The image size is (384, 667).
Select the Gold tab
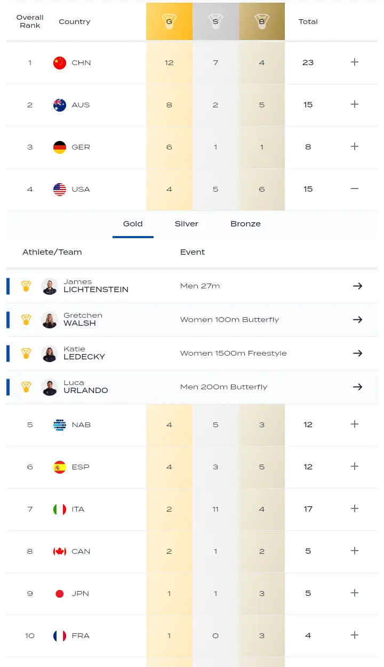[x=133, y=224]
